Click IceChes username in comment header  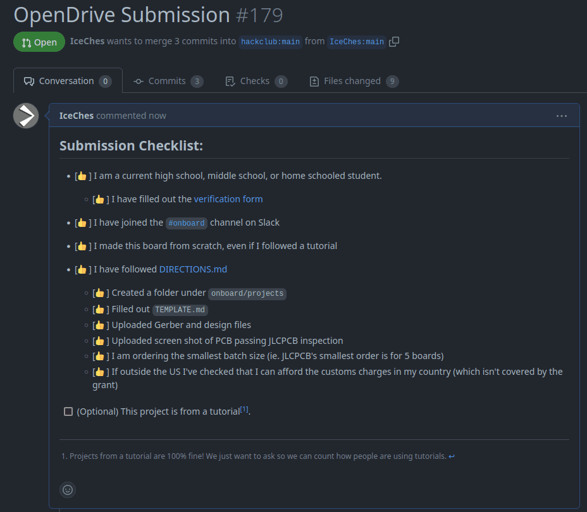tap(76, 116)
